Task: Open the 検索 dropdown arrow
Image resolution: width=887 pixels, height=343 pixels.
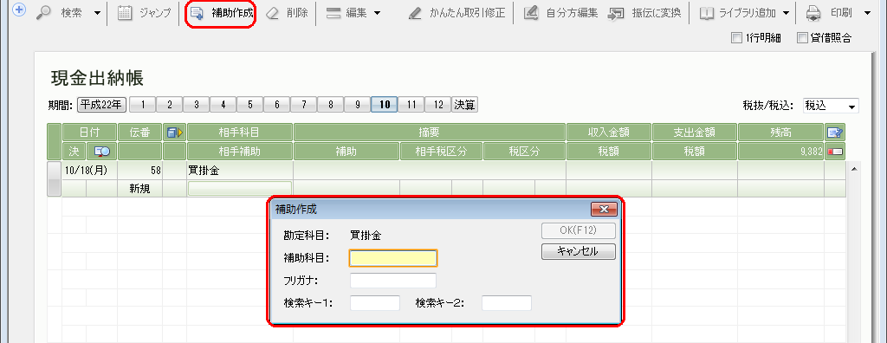Action: click(x=97, y=13)
